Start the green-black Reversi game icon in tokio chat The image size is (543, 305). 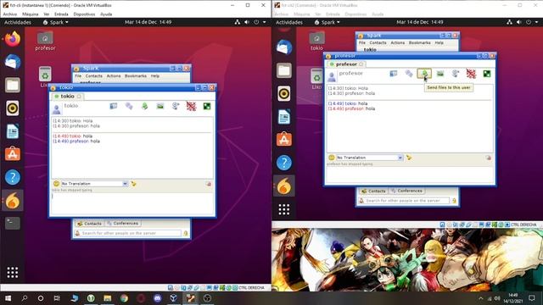click(x=207, y=106)
